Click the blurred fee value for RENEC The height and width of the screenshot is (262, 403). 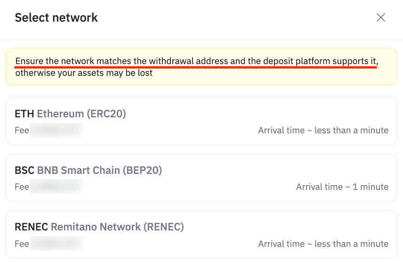[x=57, y=244]
